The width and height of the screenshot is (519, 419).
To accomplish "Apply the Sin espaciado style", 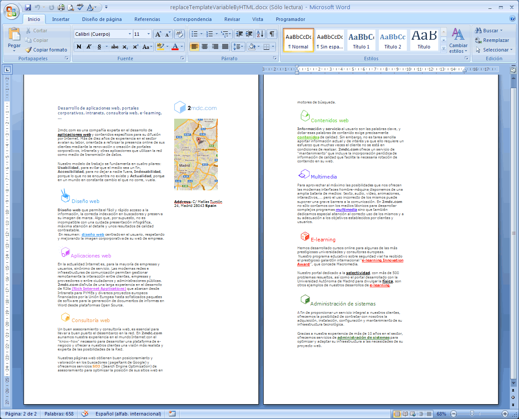I will pos(330,40).
